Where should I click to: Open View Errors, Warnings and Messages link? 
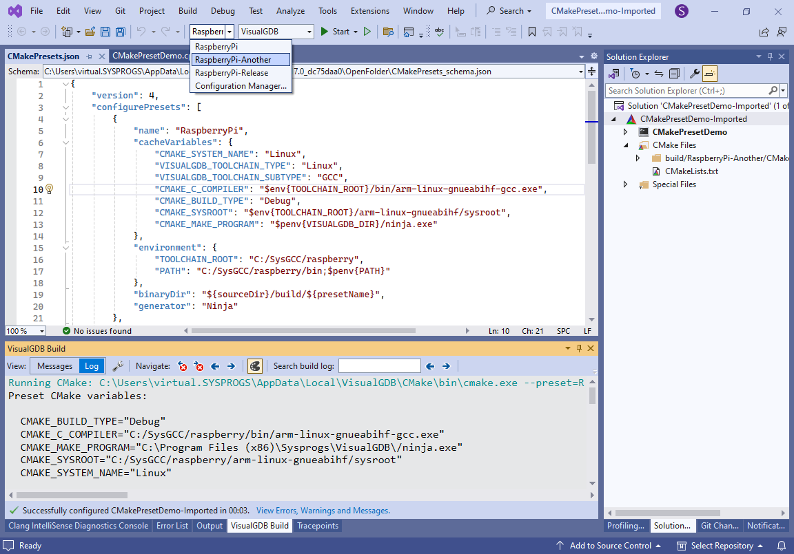click(x=323, y=511)
